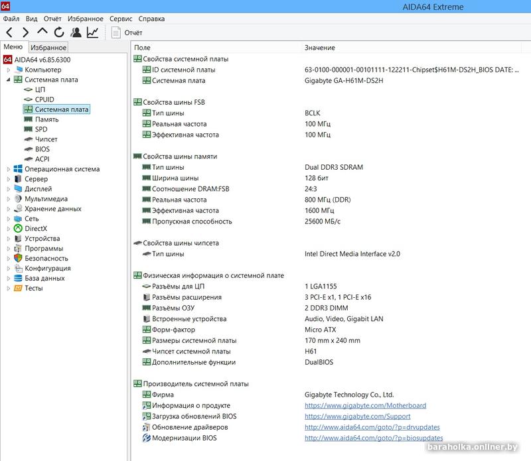Image resolution: width=531 pixels, height=461 pixels.
Task: Go up one level with the Up arrow
Action: pyautogui.click(x=42, y=31)
